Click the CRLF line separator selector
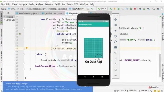Screen dimensions: 164x92 [124, 90]
